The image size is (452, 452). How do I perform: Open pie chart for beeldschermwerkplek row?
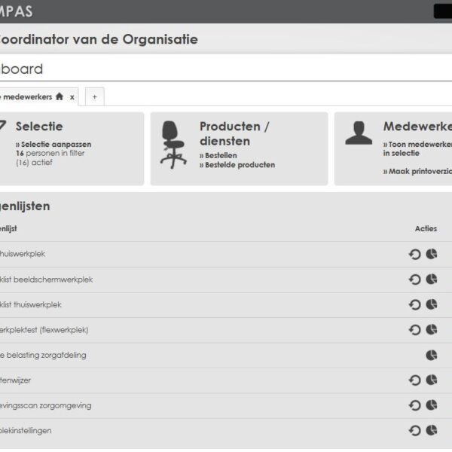click(432, 279)
